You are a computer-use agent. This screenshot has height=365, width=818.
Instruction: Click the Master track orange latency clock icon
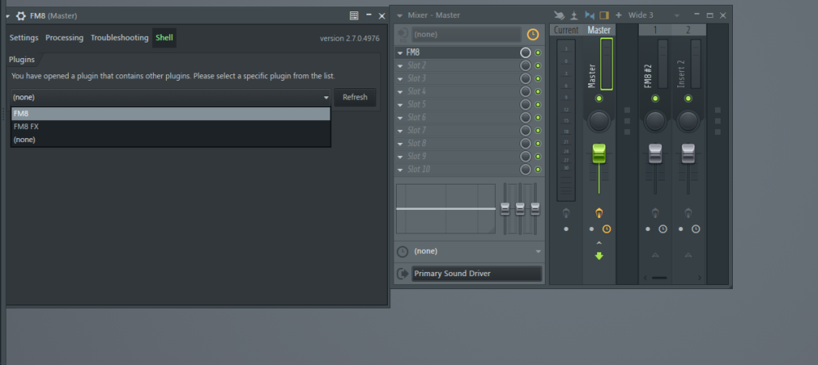pyautogui.click(x=606, y=229)
